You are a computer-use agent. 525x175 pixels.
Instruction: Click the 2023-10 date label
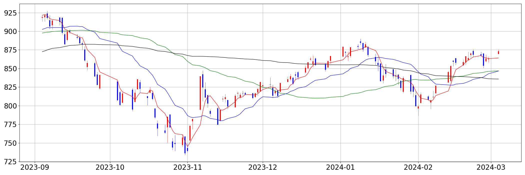[110, 167]
